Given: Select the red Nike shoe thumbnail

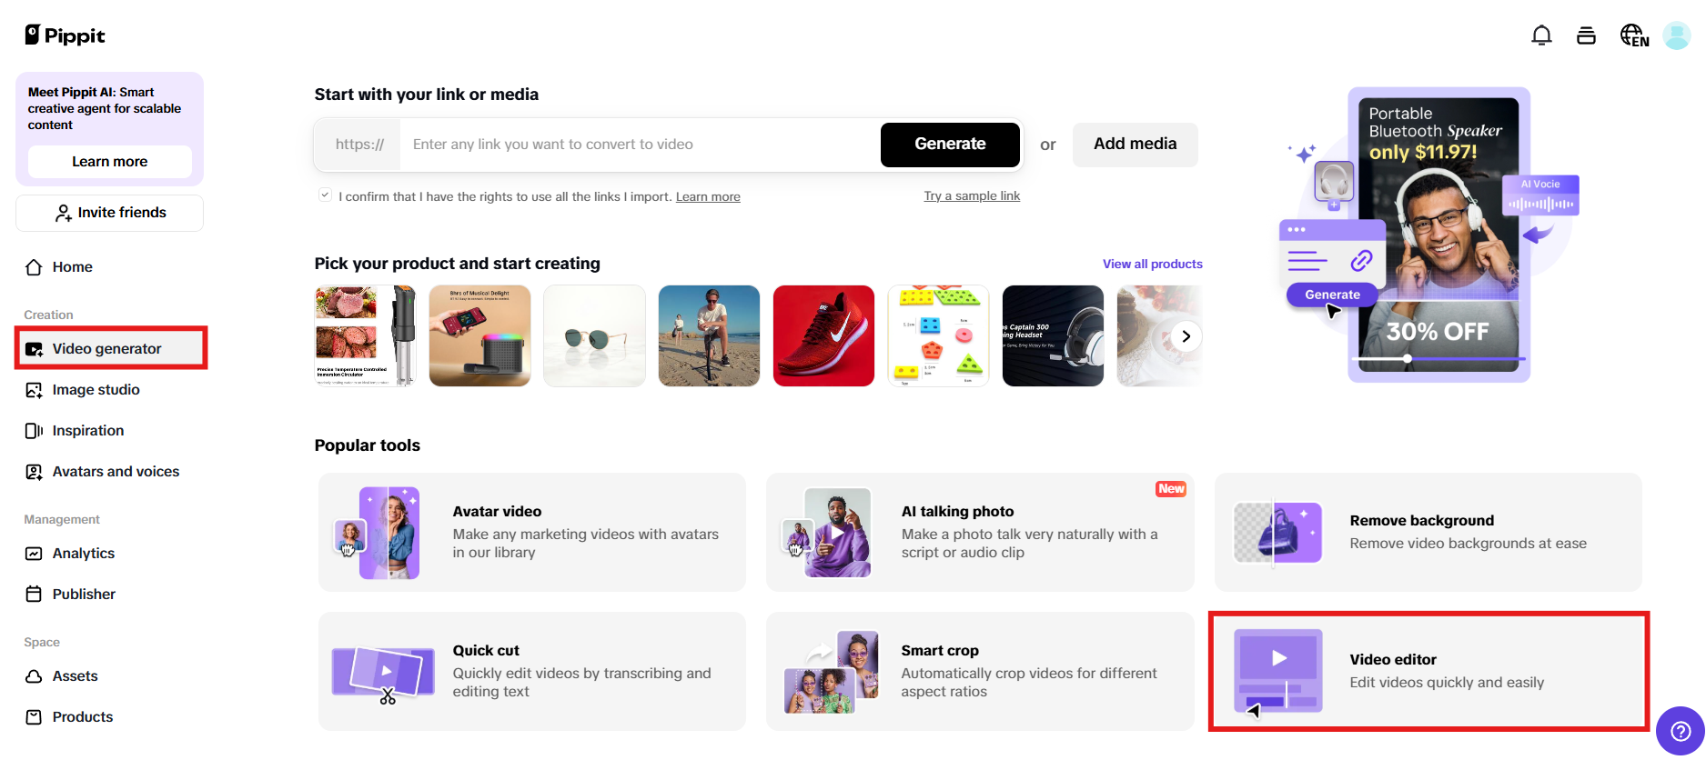Looking at the screenshot, I should 823,336.
